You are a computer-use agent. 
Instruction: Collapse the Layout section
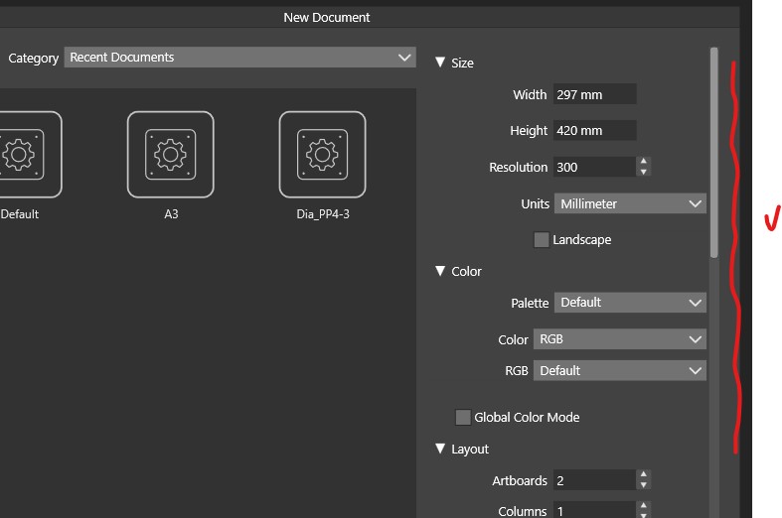440,449
